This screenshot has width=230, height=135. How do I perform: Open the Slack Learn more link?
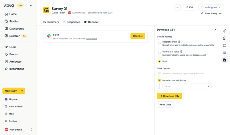91,39
